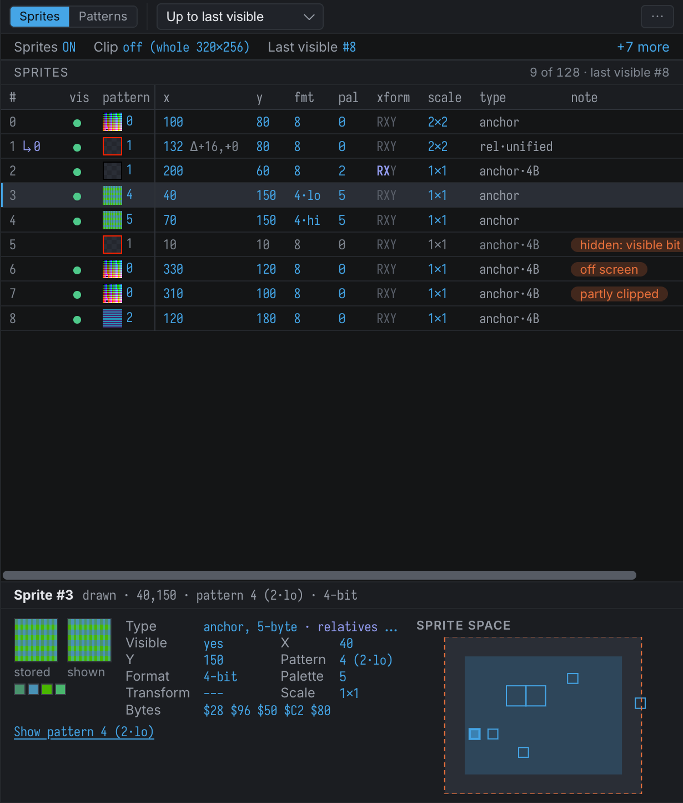Screen dimensions: 683x803
Task: Click the 'type' column header
Action: tap(493, 97)
